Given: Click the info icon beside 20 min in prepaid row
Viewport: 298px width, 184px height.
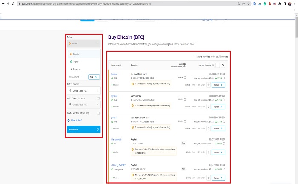Looking at the screenshot, I should point(185,78).
